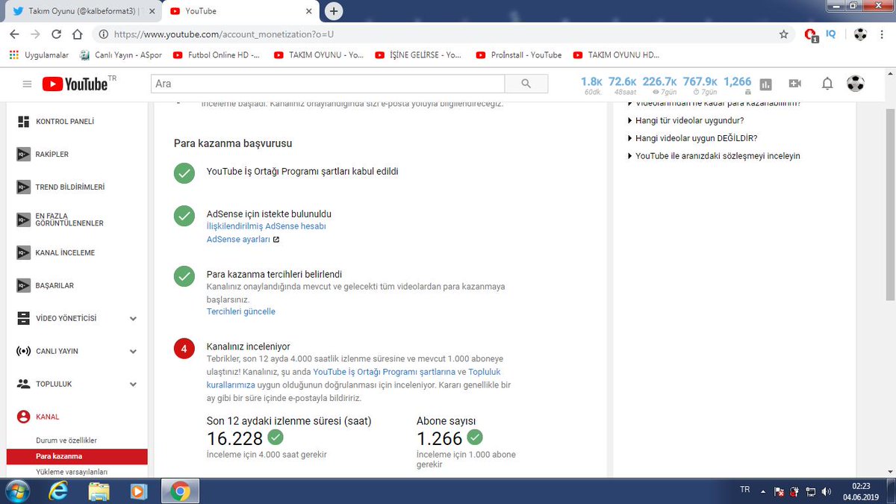The image size is (896, 504).
Task: Open Para kazanma sidebar item
Action: pos(76,456)
